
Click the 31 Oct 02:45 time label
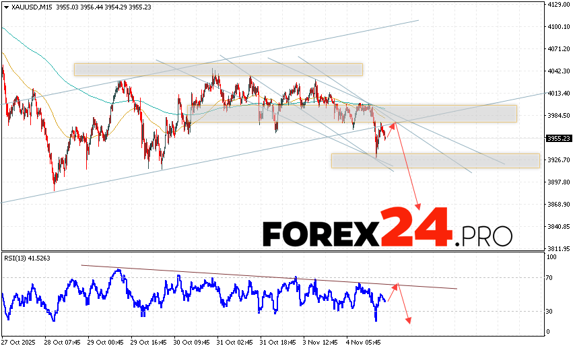click(235, 343)
